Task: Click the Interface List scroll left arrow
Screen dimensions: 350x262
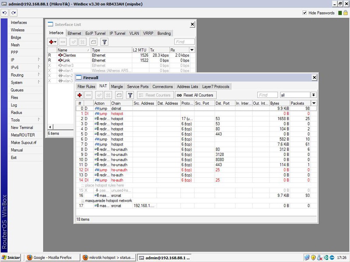Action: [50, 127]
